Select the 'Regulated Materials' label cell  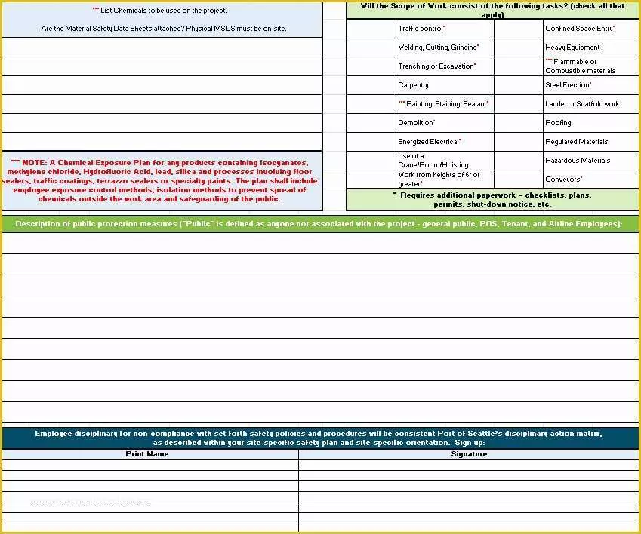590,141
